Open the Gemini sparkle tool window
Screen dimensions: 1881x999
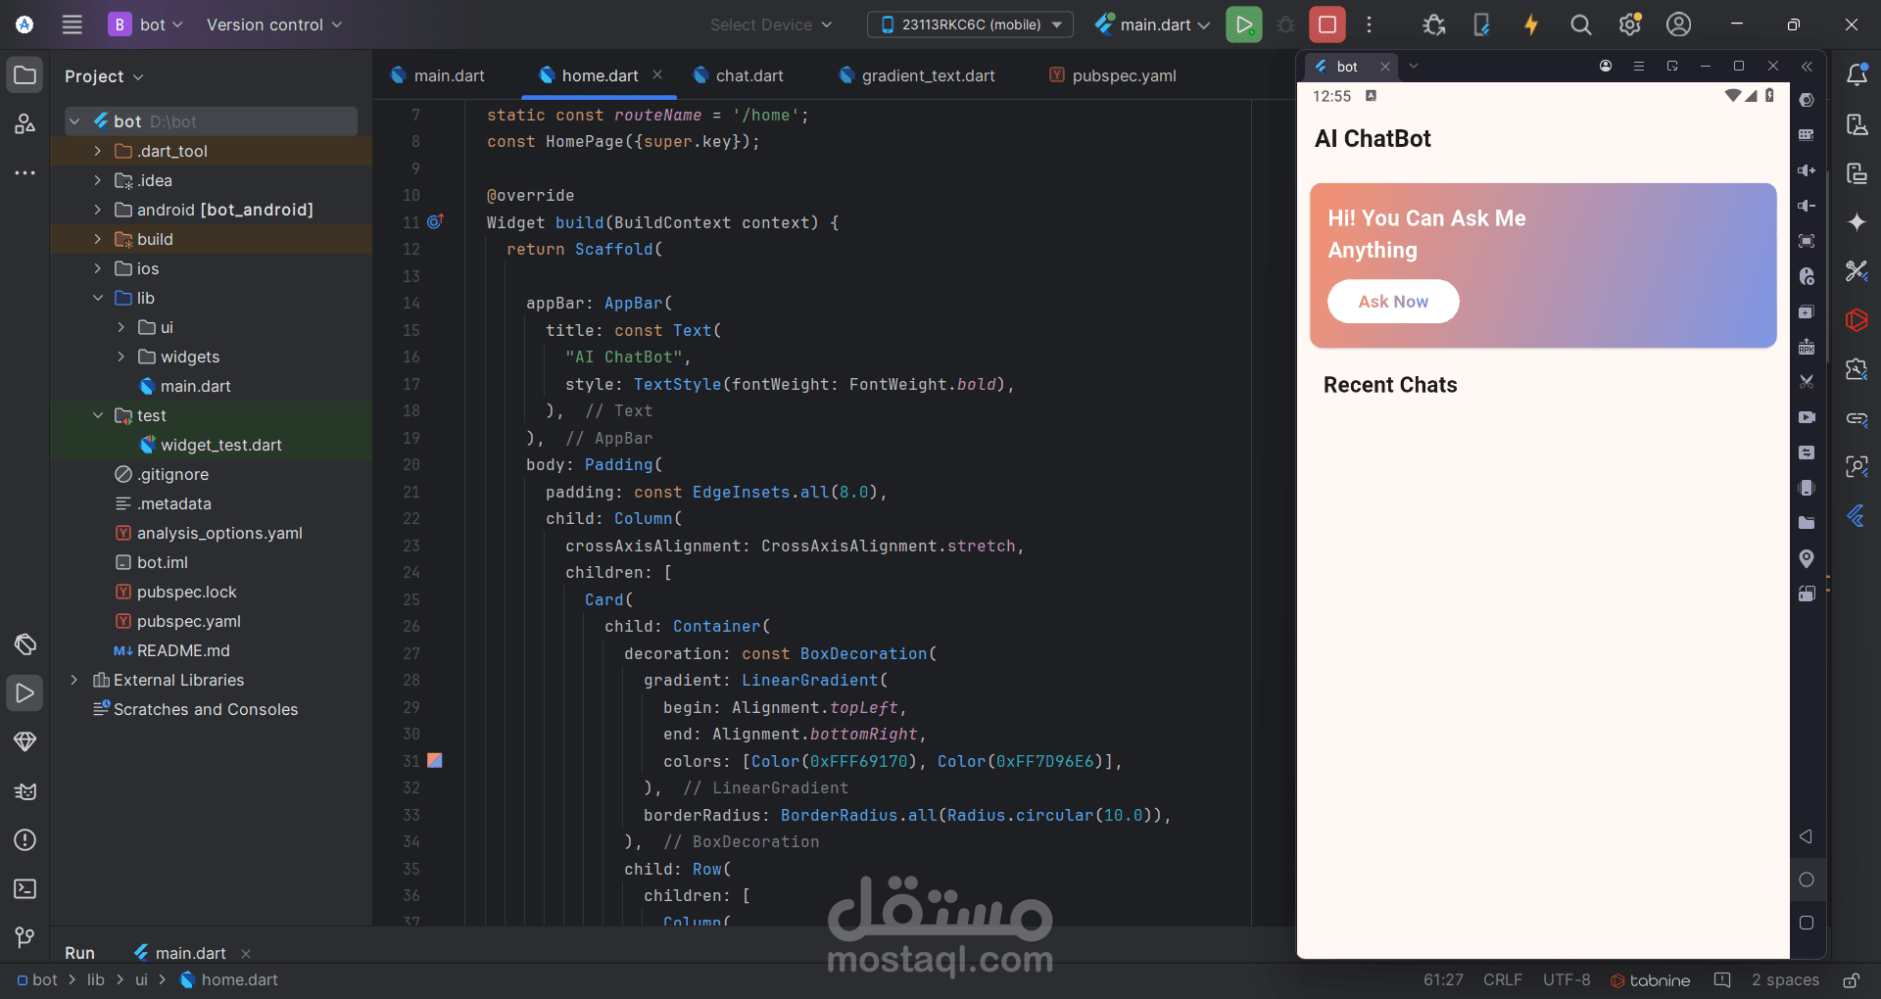[1857, 222]
